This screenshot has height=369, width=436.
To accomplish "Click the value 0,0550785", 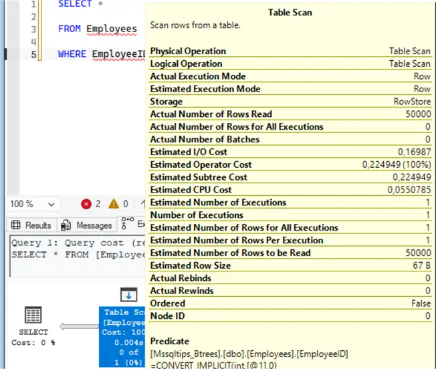I will (x=409, y=190).
